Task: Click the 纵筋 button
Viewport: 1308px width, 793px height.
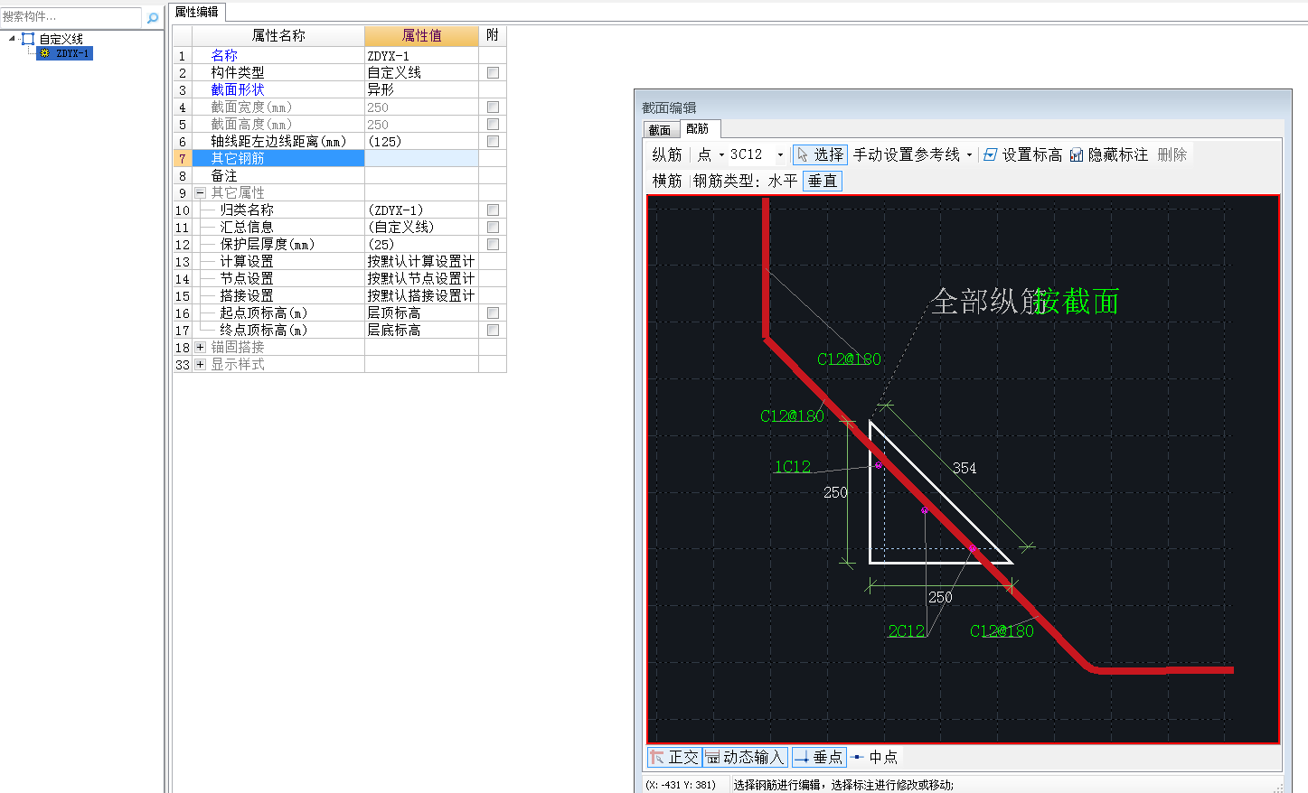Action: coord(667,154)
